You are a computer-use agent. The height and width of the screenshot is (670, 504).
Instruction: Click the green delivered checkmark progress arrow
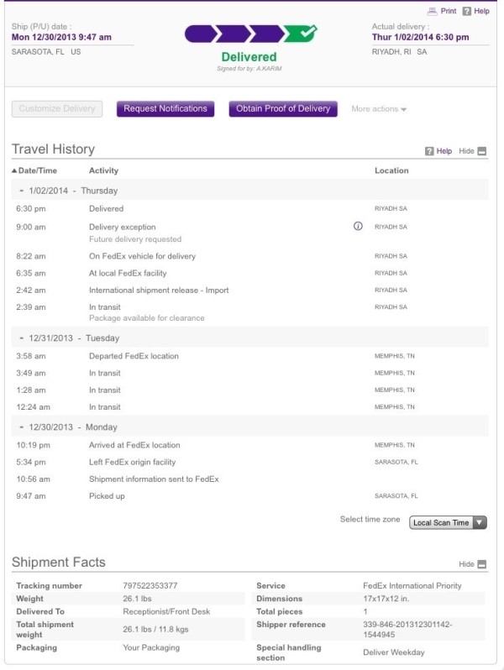click(301, 34)
